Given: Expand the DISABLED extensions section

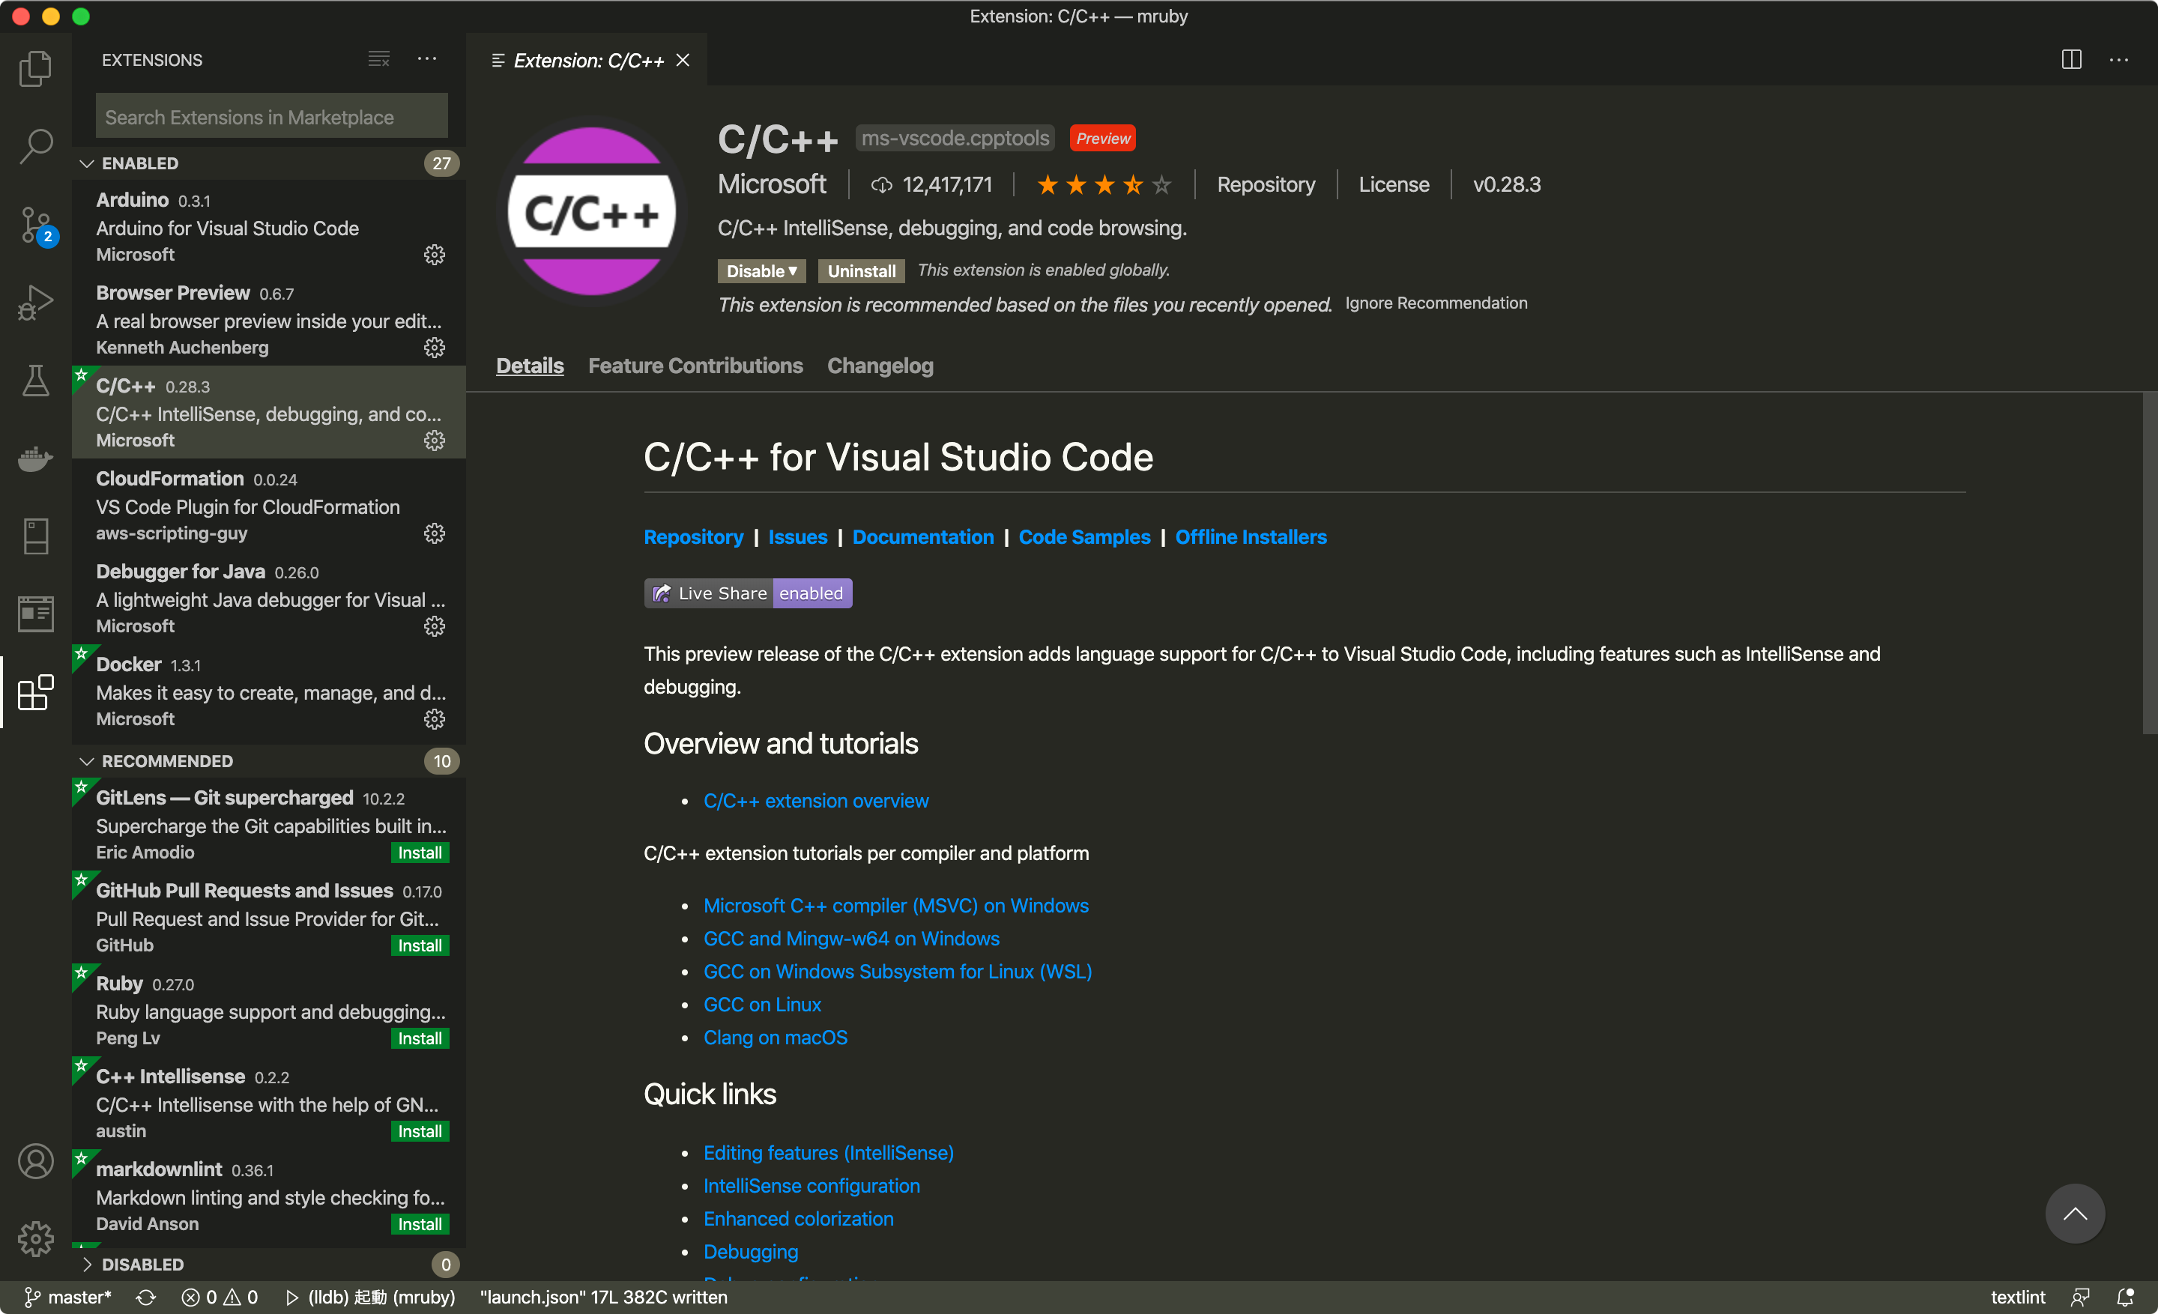Looking at the screenshot, I should (x=88, y=1264).
